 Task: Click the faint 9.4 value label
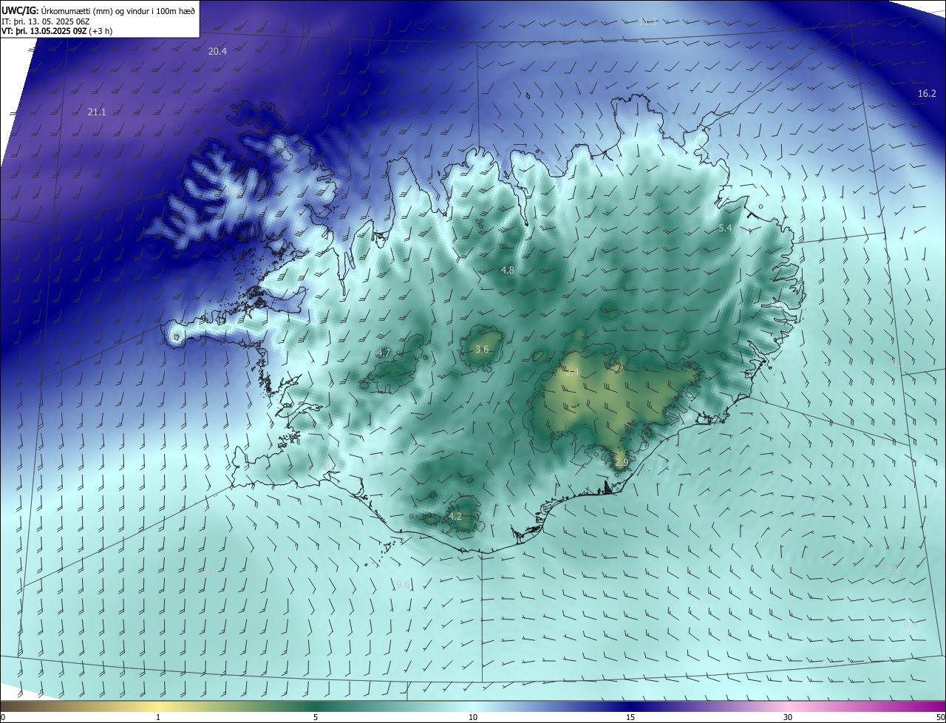pos(910,625)
